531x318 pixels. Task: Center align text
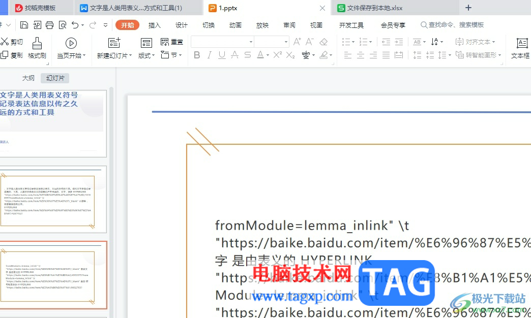pyautogui.click(x=361, y=55)
